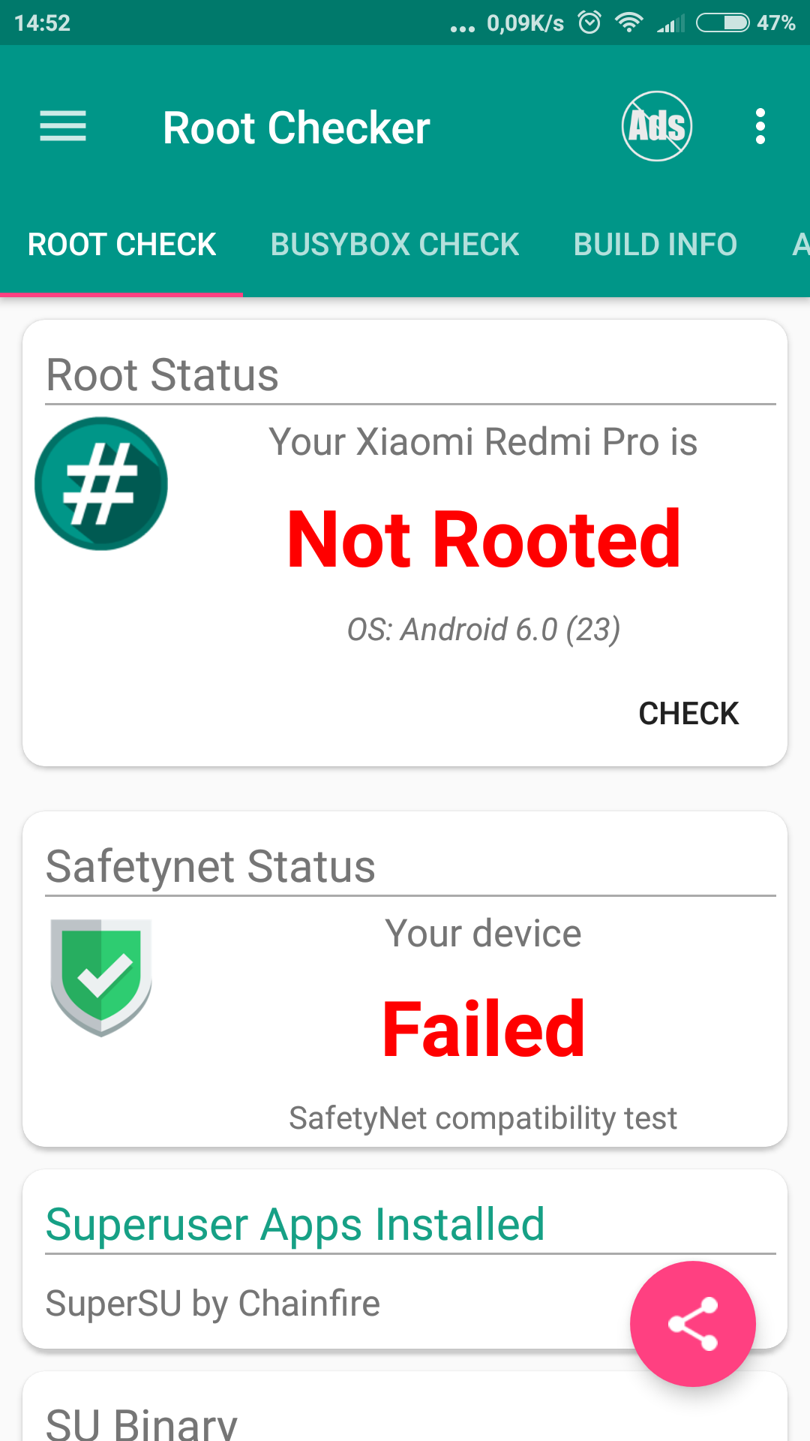Tap the Wi-Fi status bar icon
Screen dimensions: 810x1441
628,23
